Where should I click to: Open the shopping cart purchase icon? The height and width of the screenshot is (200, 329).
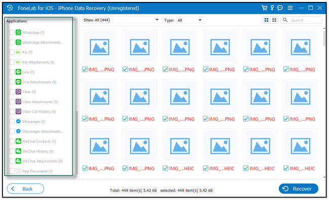click(x=264, y=8)
